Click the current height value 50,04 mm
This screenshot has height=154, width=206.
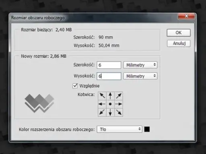[109, 45]
